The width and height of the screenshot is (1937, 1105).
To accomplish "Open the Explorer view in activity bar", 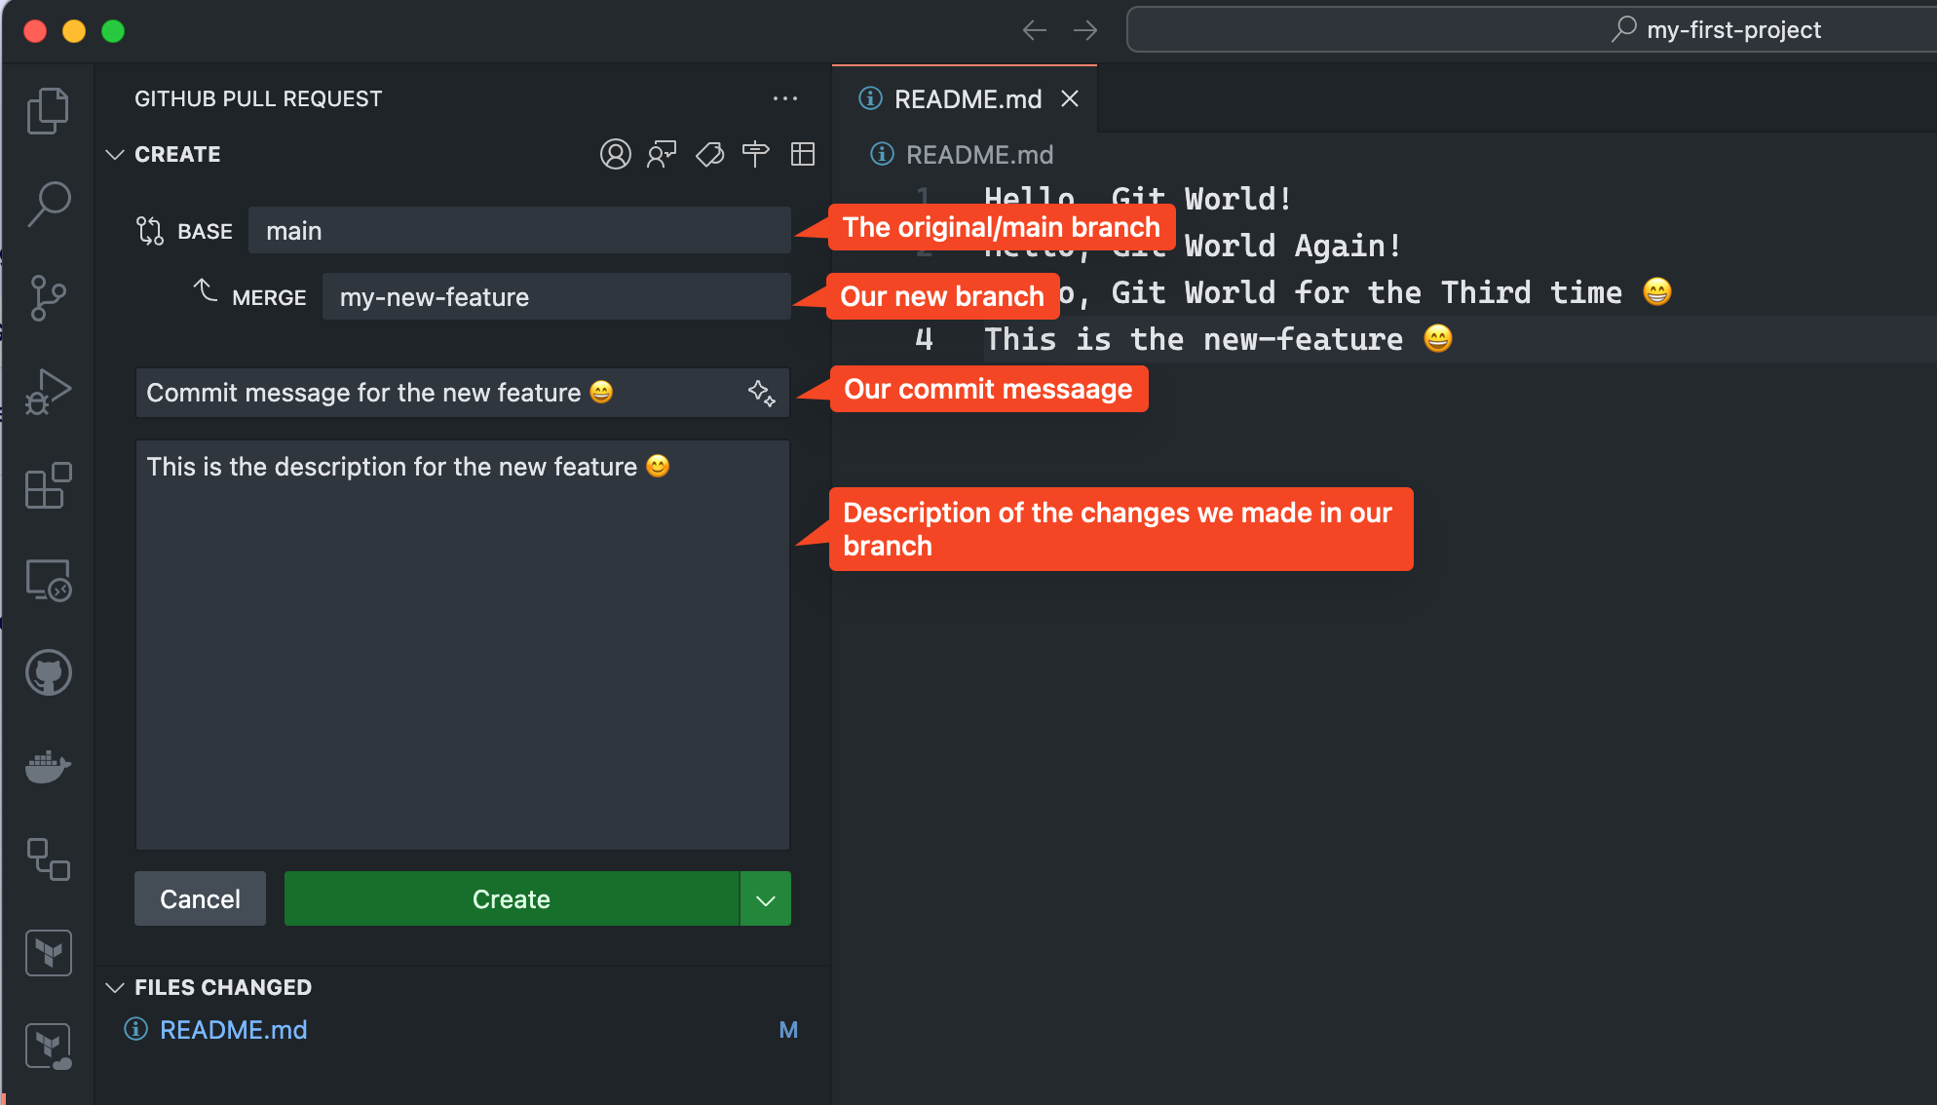I will (48, 110).
